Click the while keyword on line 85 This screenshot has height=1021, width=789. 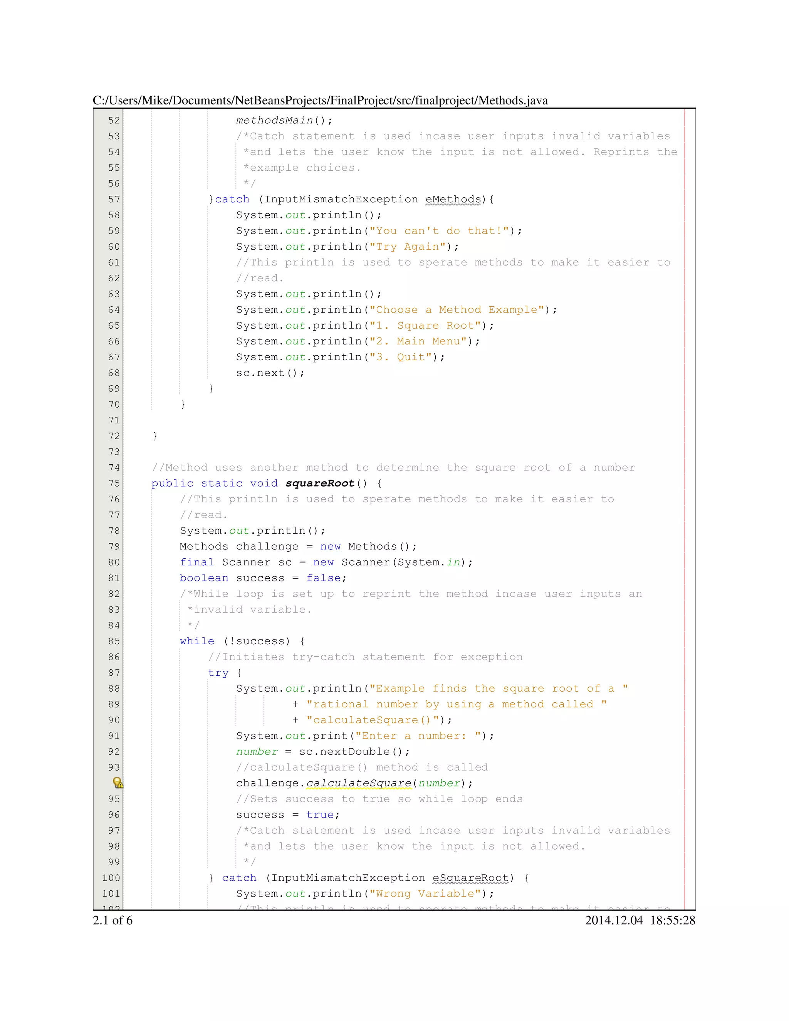(197, 641)
